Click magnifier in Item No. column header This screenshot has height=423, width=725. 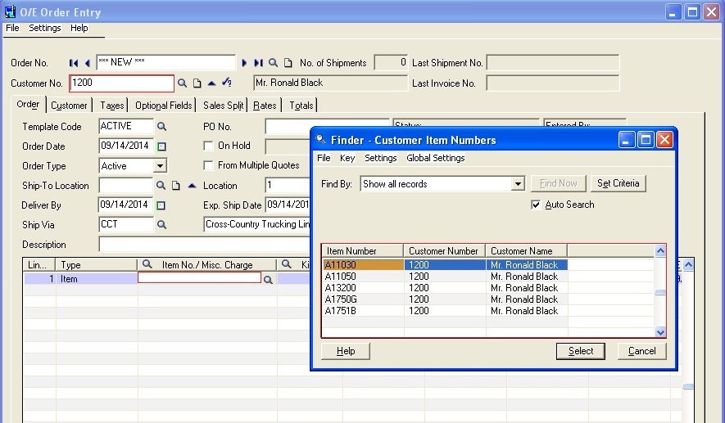[x=147, y=264]
